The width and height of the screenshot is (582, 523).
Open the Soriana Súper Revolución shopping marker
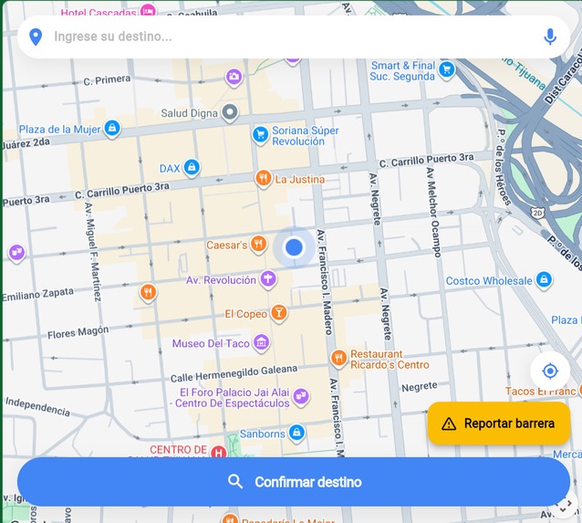coord(261,135)
